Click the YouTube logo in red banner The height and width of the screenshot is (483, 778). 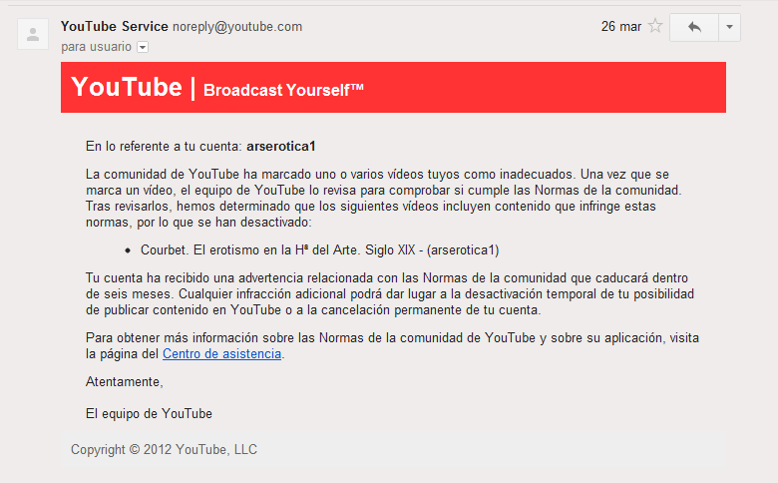[x=127, y=87]
